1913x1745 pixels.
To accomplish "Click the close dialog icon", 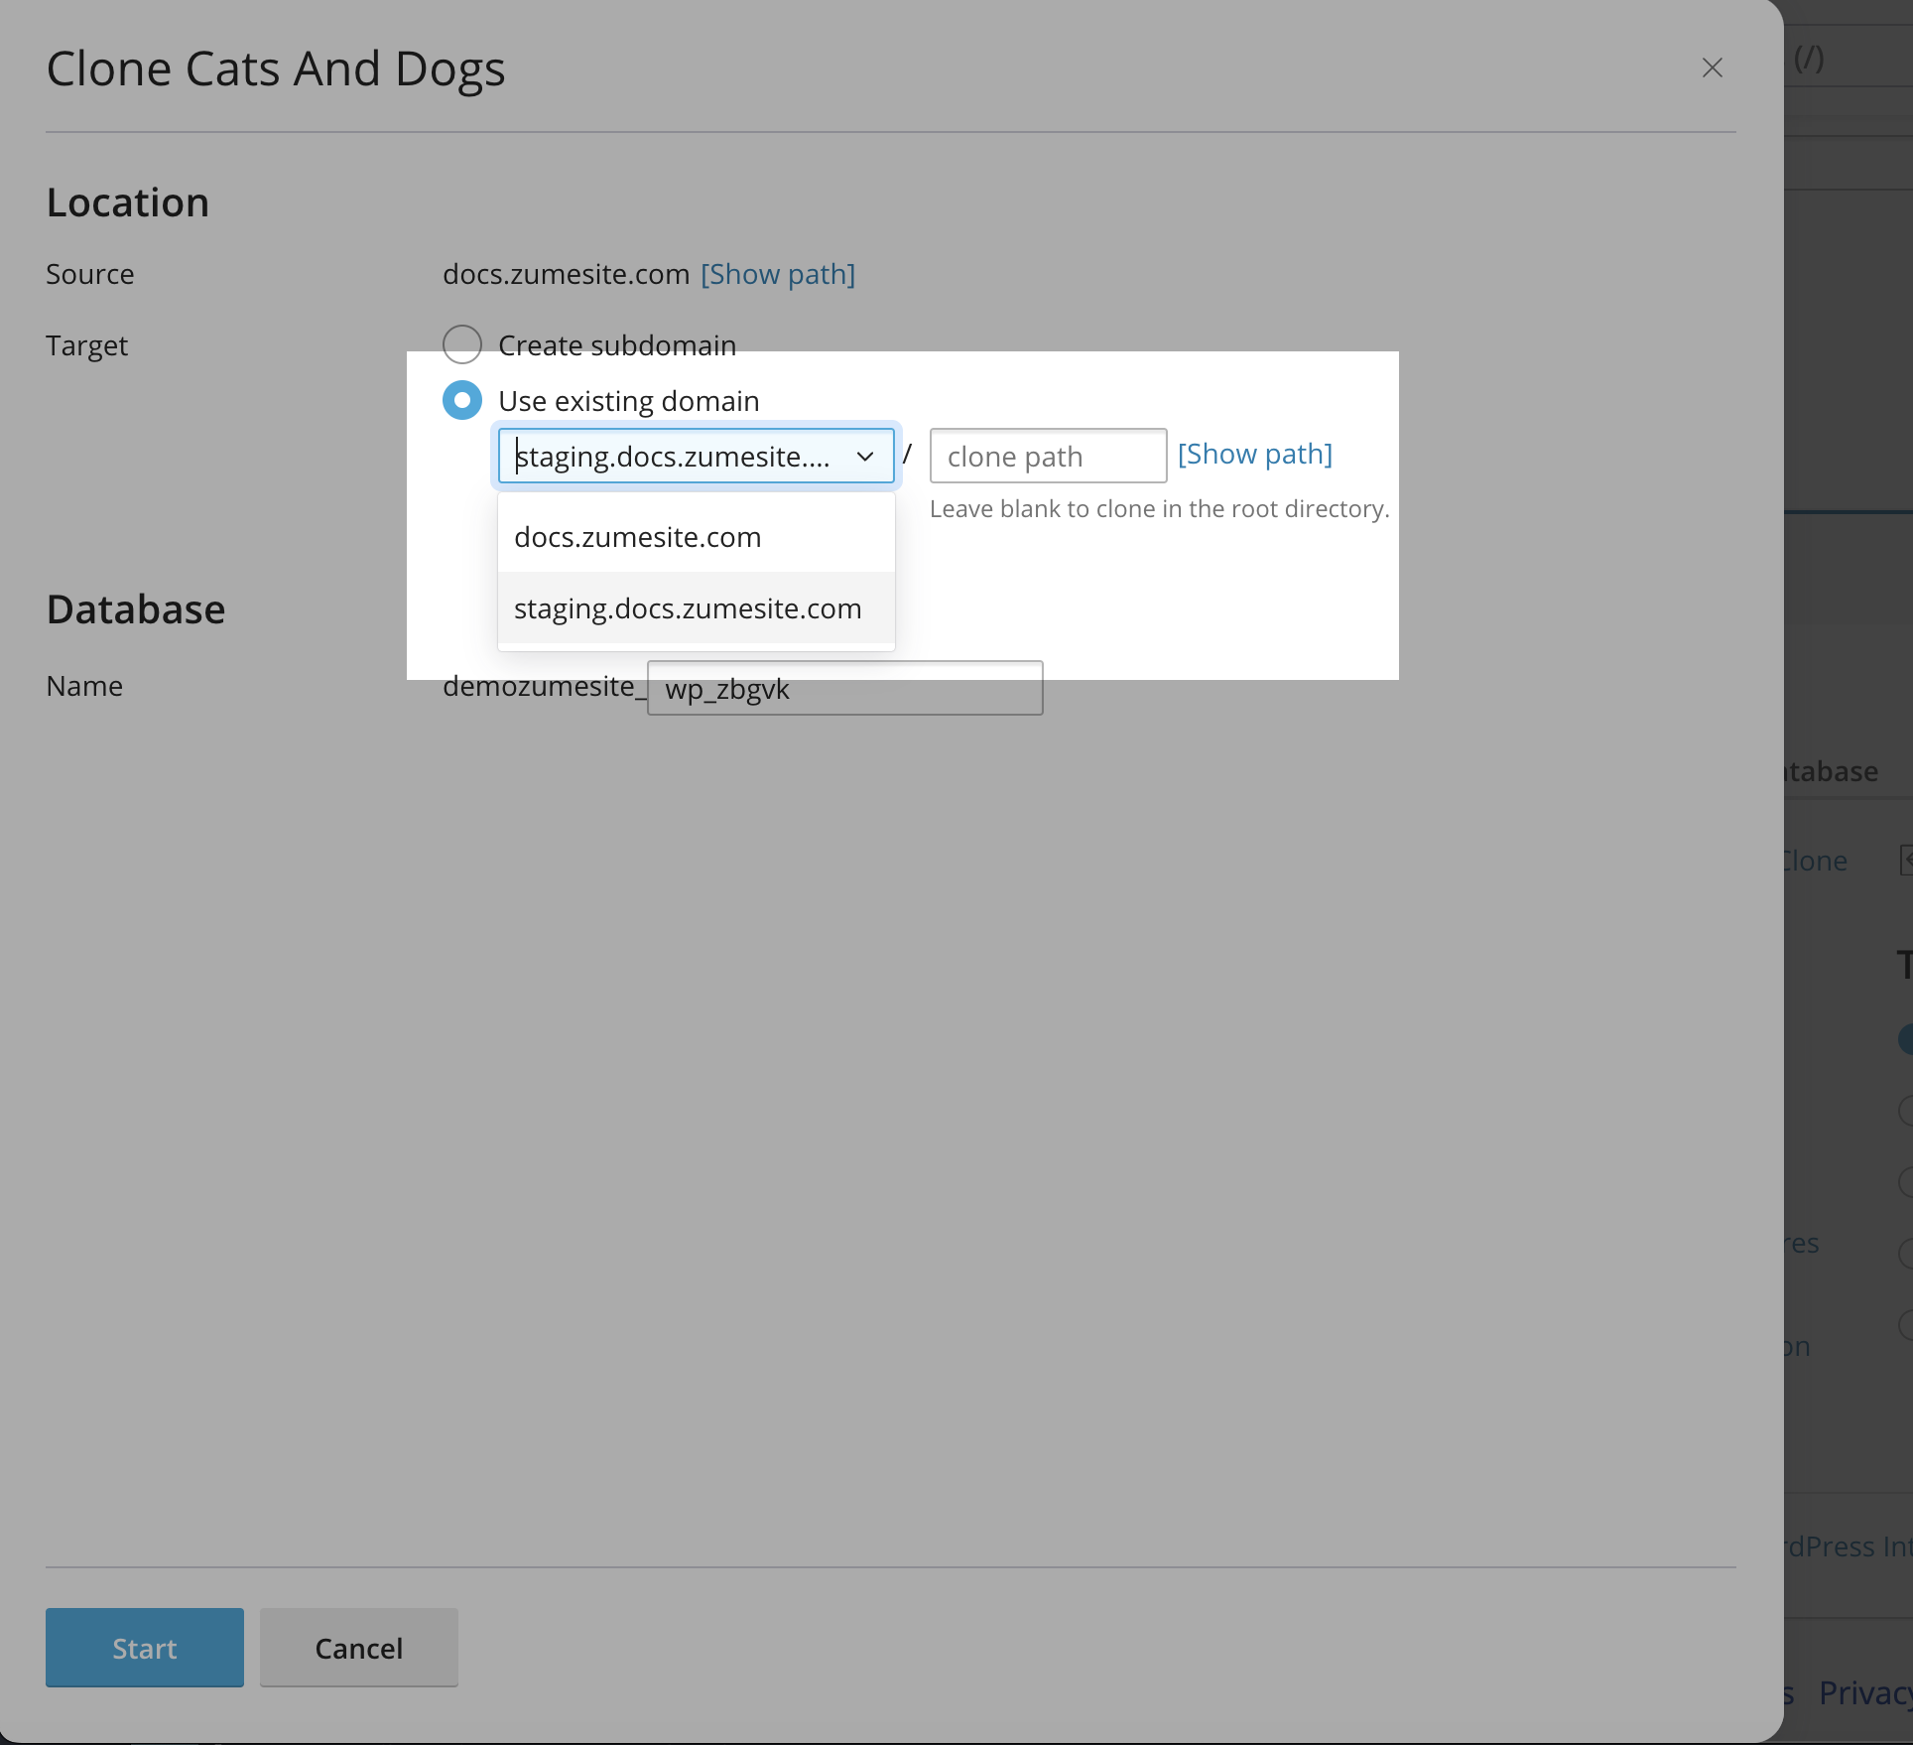I will [1712, 67].
